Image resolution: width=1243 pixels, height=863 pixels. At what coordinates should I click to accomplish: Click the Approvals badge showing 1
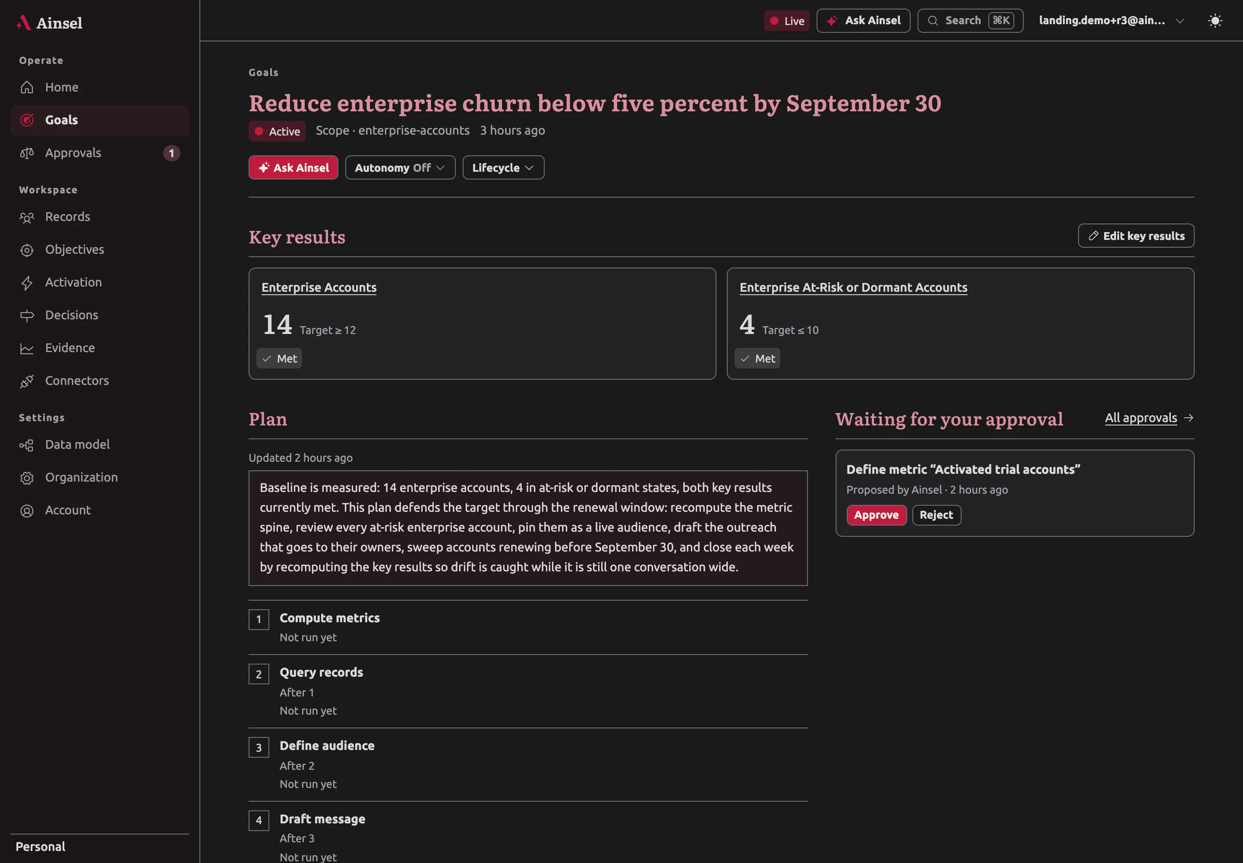point(171,153)
